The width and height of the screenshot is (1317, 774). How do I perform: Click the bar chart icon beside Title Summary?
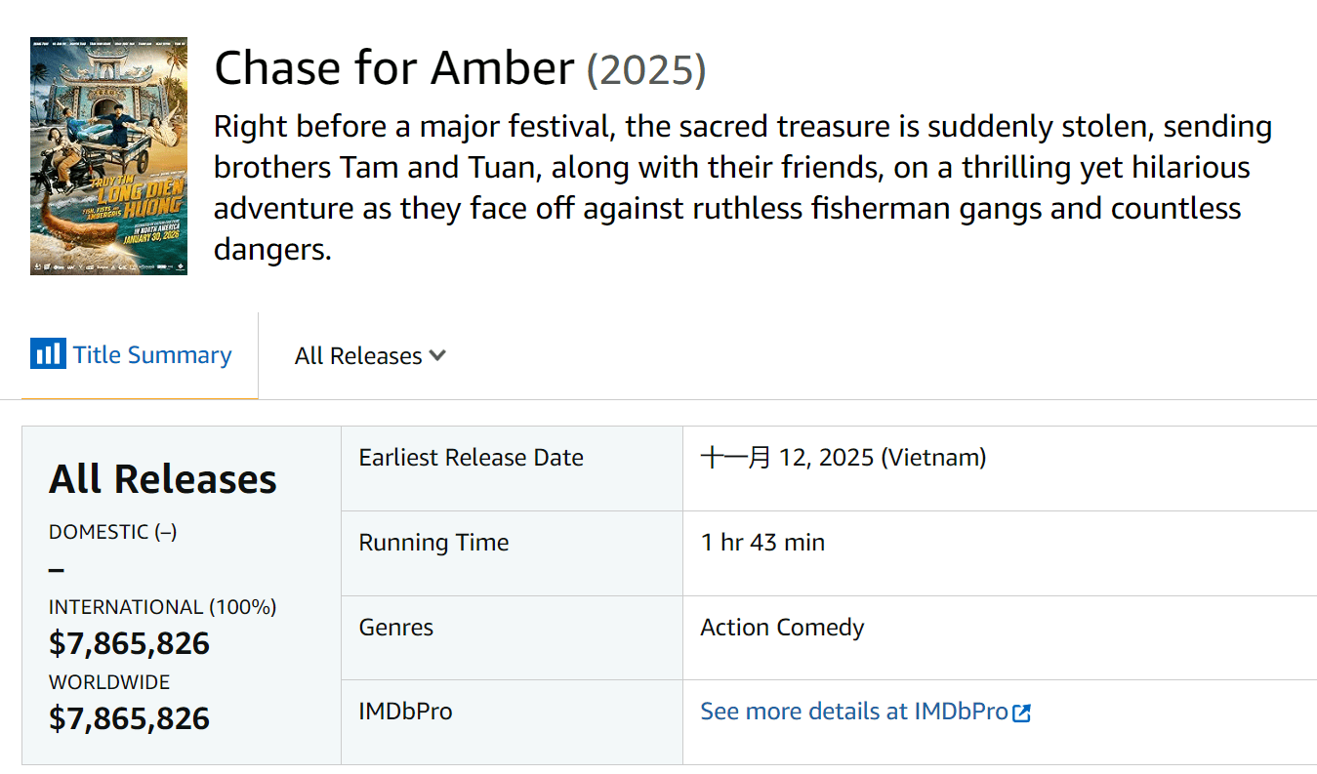[x=48, y=353]
